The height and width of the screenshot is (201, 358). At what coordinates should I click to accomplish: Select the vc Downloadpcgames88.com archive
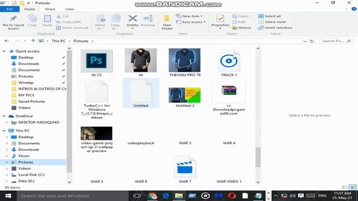pyautogui.click(x=229, y=97)
